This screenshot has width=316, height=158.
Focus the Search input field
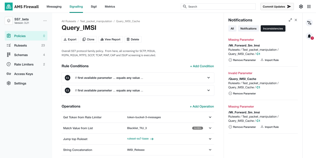click(x=218, y=7)
